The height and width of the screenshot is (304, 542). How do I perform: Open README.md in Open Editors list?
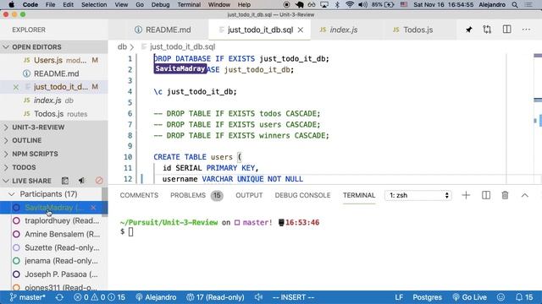tap(54, 73)
